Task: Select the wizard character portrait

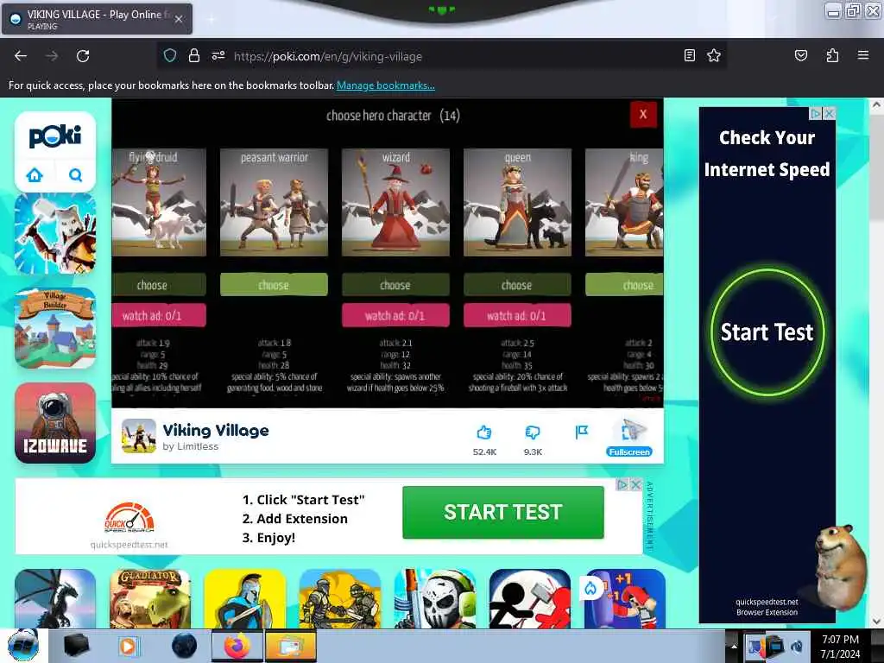Action: 395,202
